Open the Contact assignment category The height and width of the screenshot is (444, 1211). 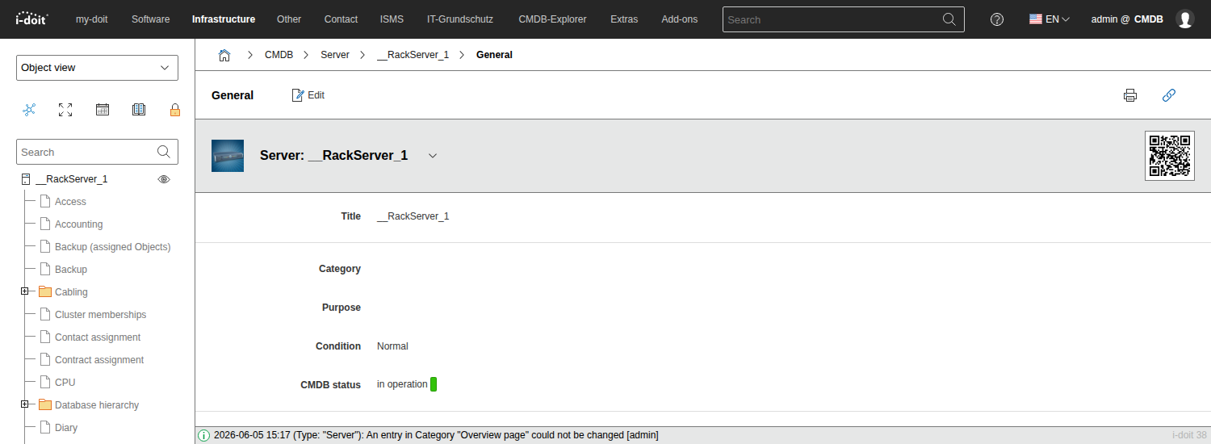(x=98, y=337)
